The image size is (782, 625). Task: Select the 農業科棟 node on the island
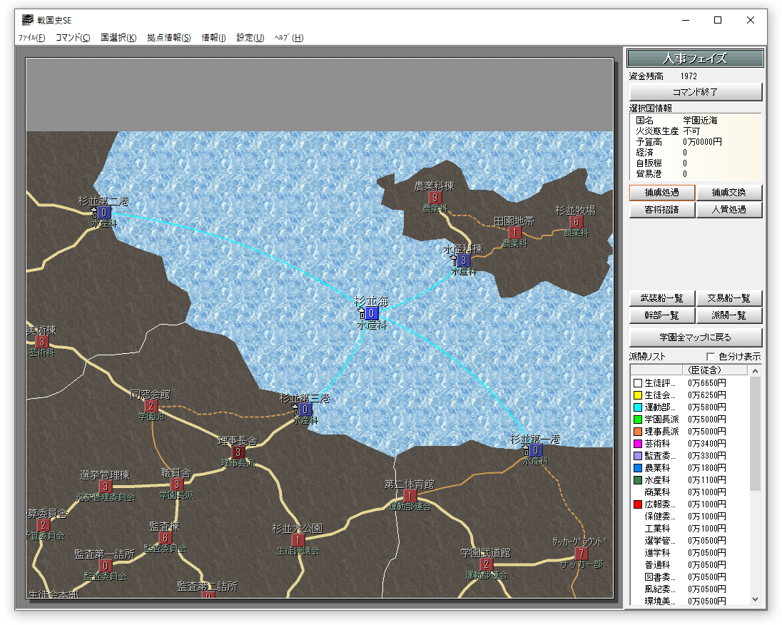(x=435, y=198)
